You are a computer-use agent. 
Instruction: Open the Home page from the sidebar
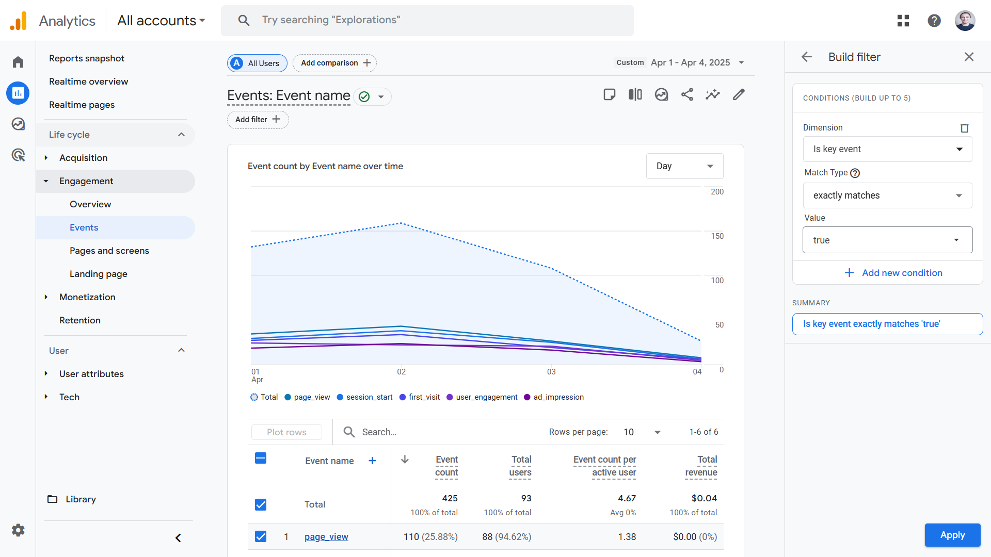(x=18, y=61)
